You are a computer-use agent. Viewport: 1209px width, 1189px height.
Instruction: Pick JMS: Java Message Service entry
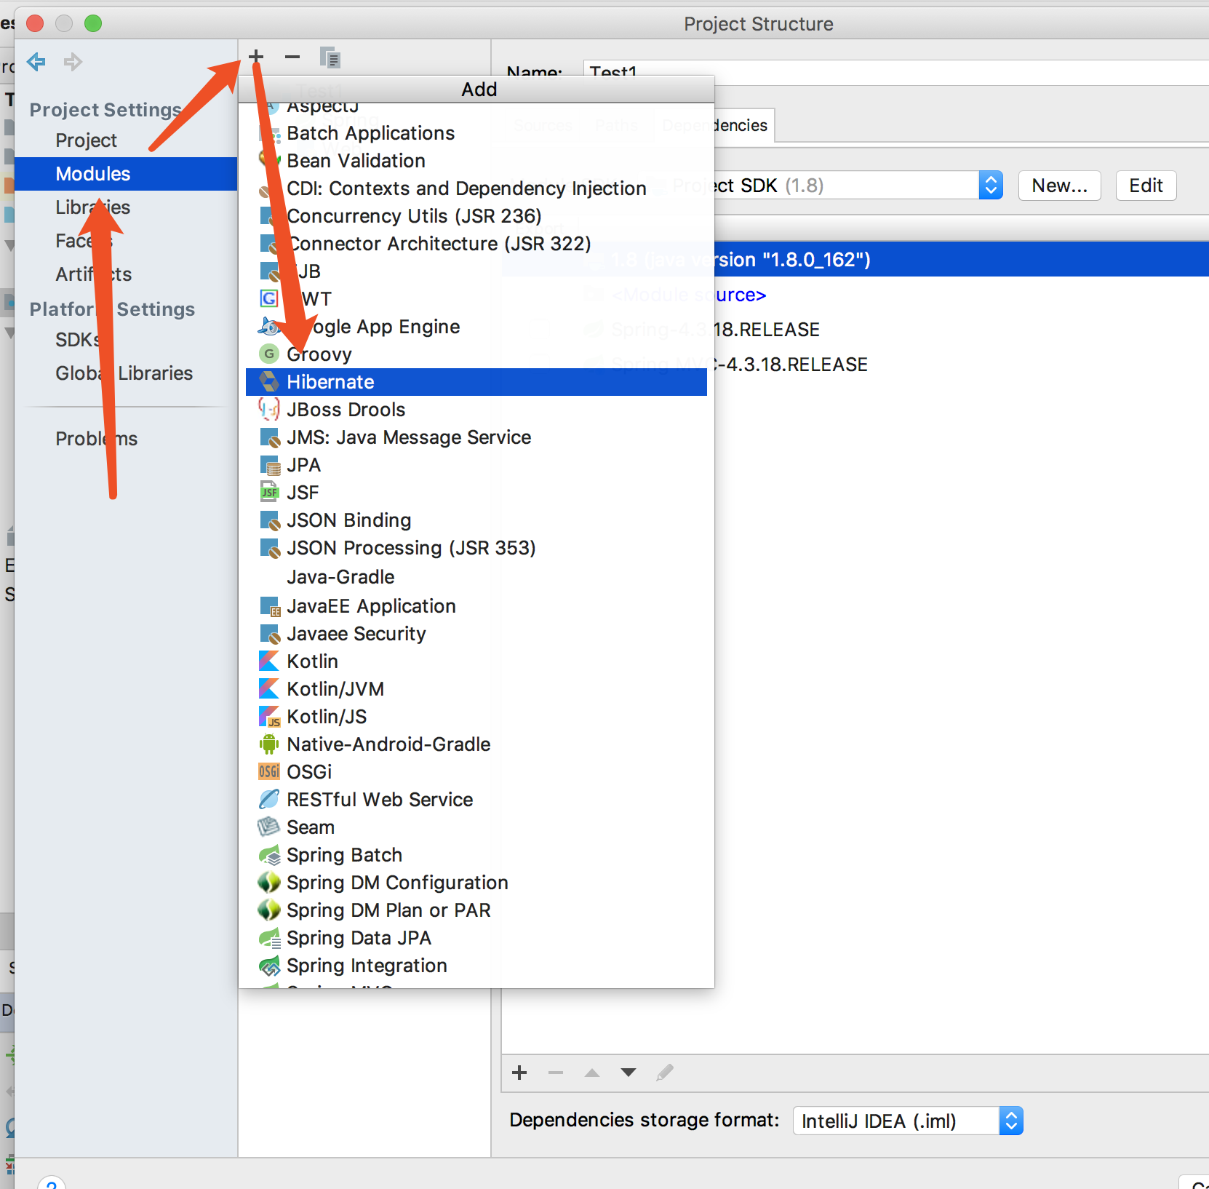(476, 437)
